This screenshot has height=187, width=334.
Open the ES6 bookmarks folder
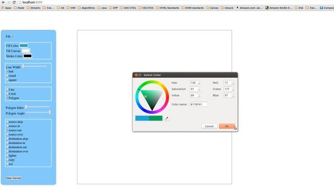click(x=299, y=8)
